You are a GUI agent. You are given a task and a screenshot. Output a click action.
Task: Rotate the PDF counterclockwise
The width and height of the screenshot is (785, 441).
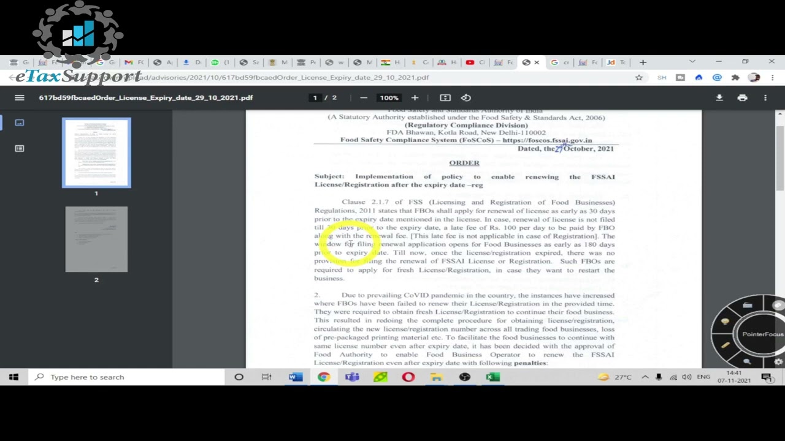[x=466, y=97]
